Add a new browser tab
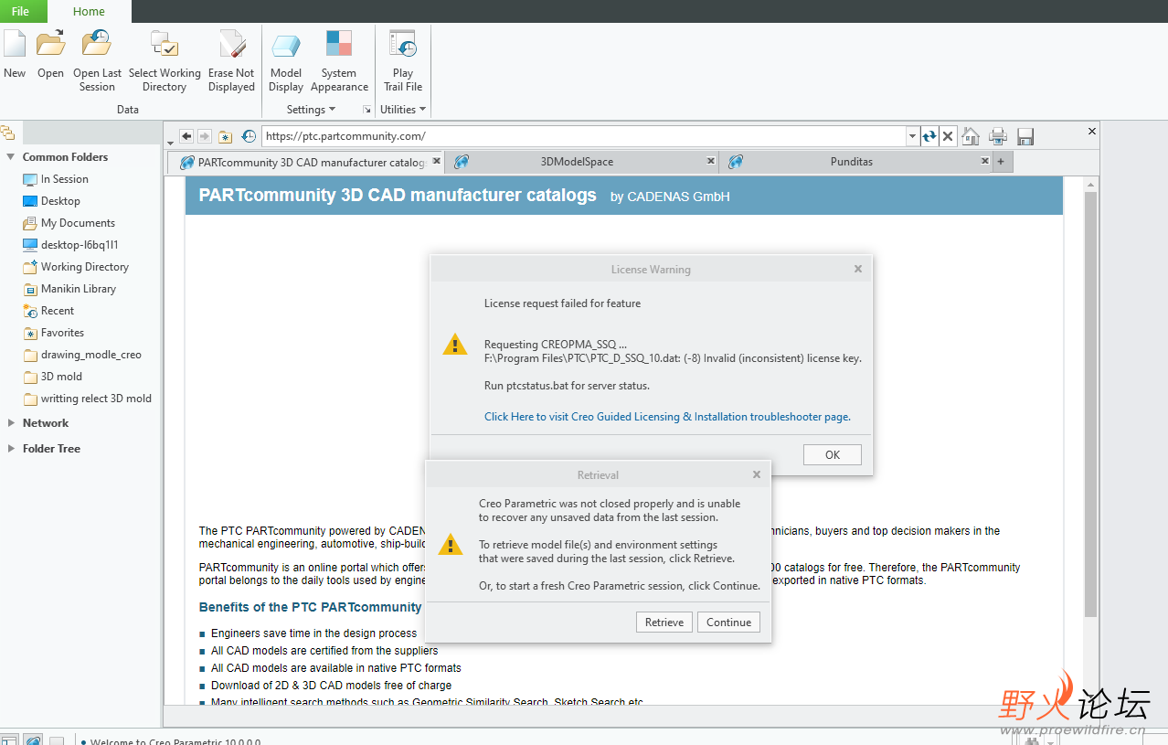 [x=1001, y=162]
